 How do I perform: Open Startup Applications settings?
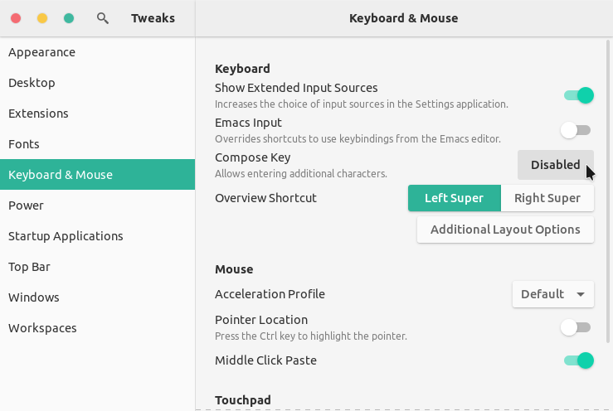pyautogui.click(x=66, y=236)
